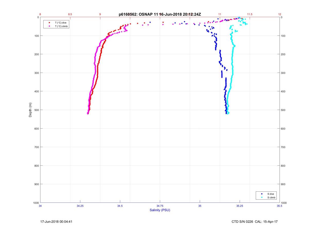Click salinity tick label 34.25
The width and height of the screenshot is (309, 228).
pyautogui.click(x=80, y=206)
